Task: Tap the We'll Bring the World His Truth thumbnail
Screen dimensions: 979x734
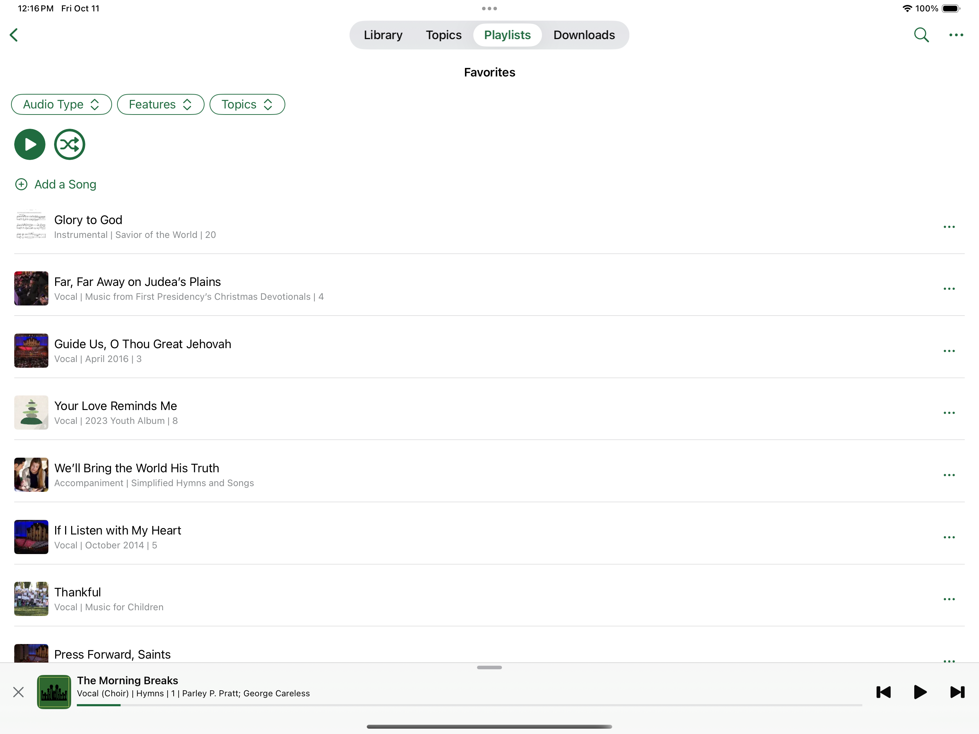Action: click(31, 475)
